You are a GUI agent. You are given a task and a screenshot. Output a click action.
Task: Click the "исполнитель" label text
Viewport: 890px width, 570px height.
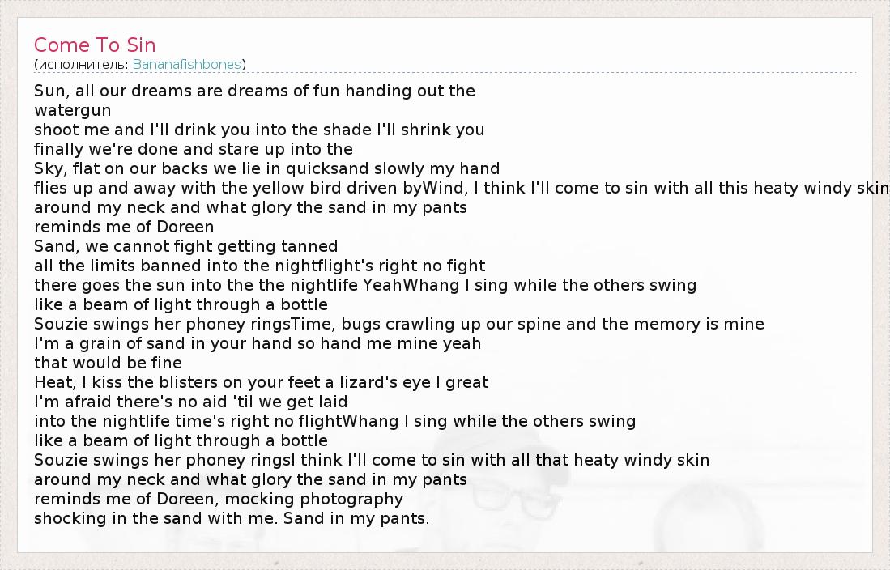click(81, 64)
